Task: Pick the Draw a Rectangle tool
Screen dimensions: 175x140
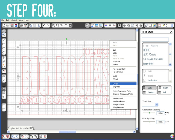Action: coord(4,44)
